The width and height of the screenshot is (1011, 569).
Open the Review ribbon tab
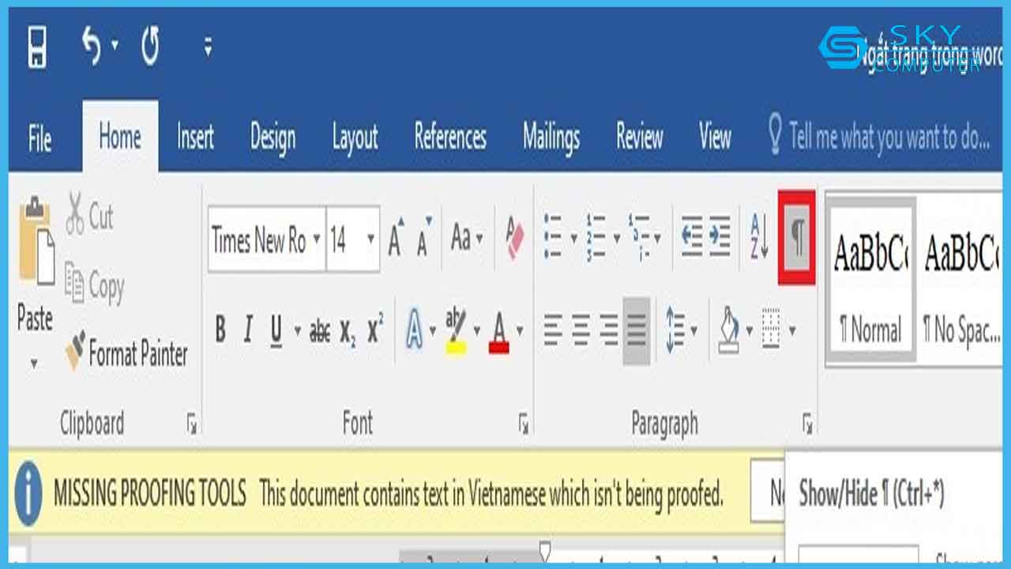[x=638, y=138]
